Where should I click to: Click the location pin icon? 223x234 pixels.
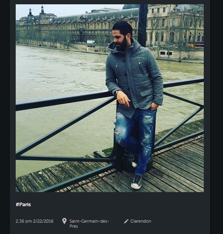coord(64,221)
